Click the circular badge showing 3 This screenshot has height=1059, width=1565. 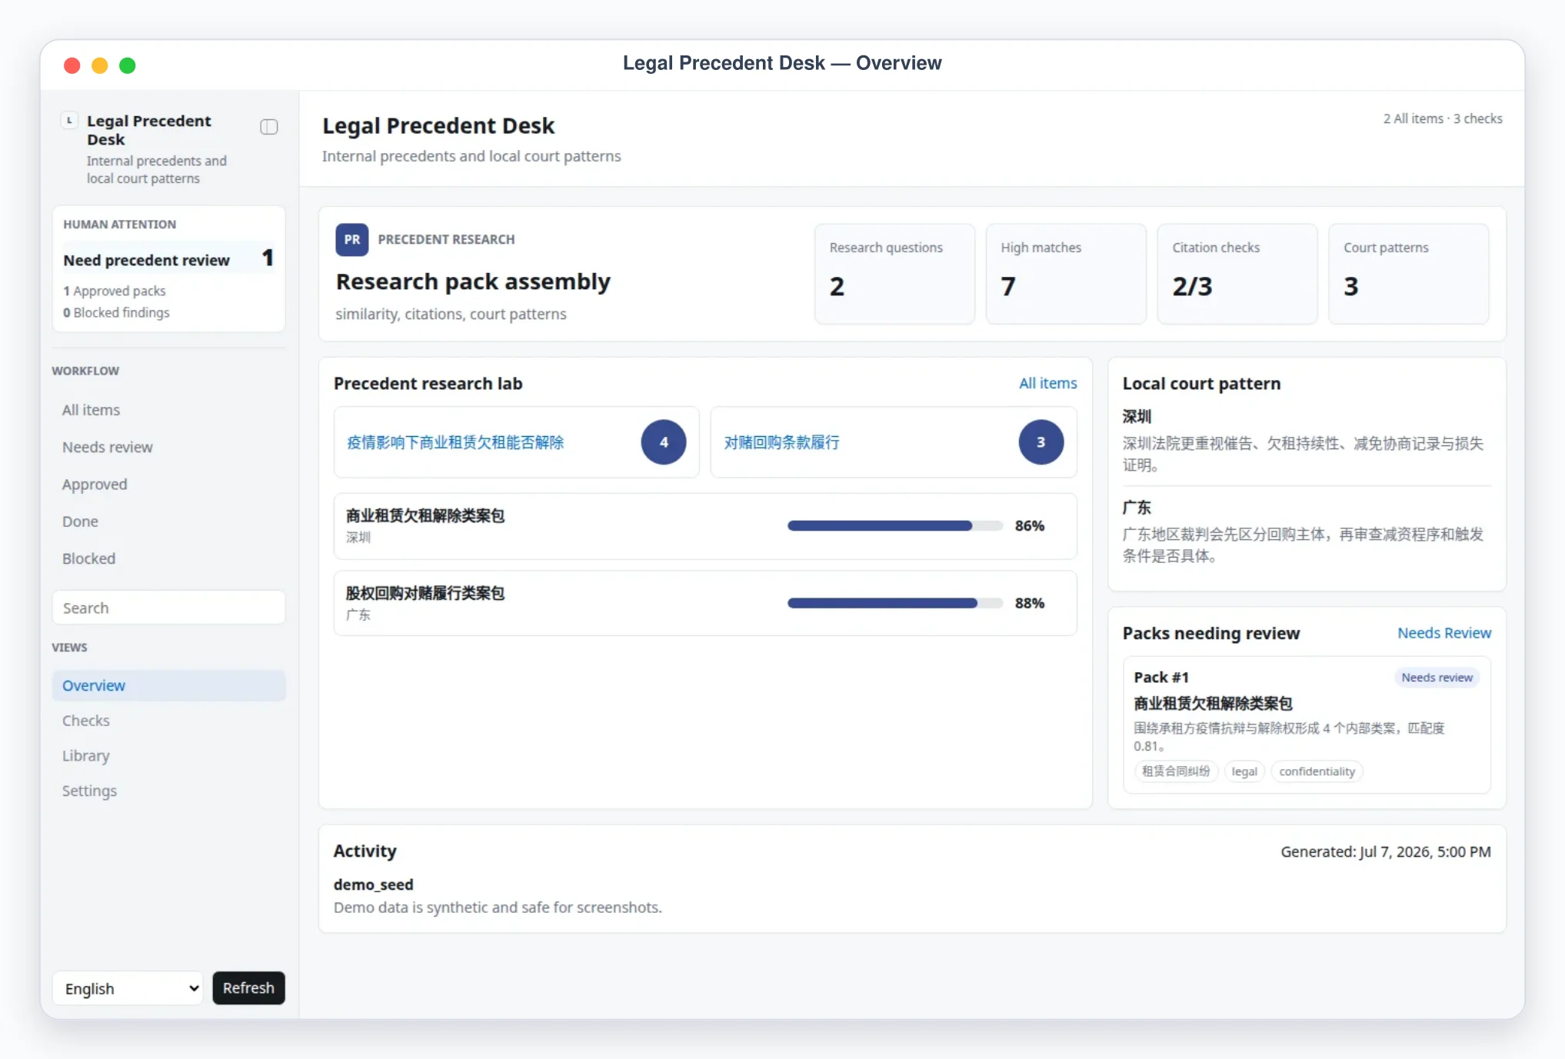(1041, 442)
